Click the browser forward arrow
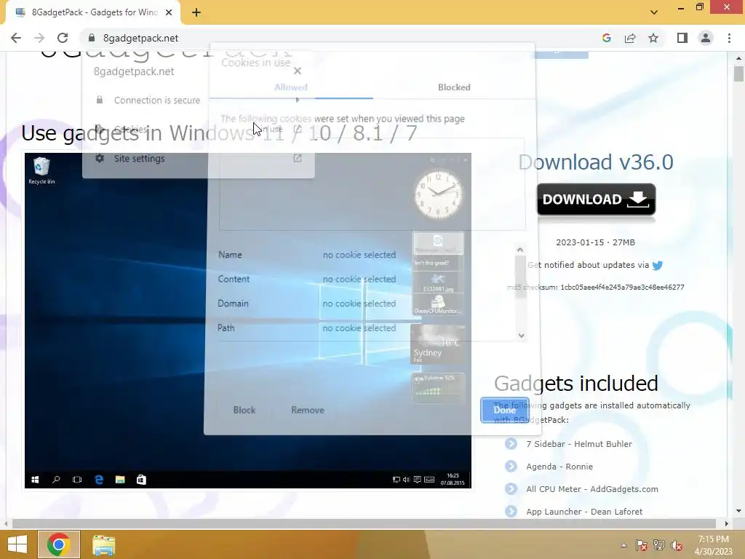Viewport: 745px width, 559px height. [x=39, y=38]
